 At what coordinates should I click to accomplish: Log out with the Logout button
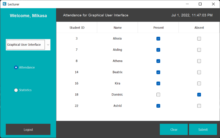[x=28, y=129]
